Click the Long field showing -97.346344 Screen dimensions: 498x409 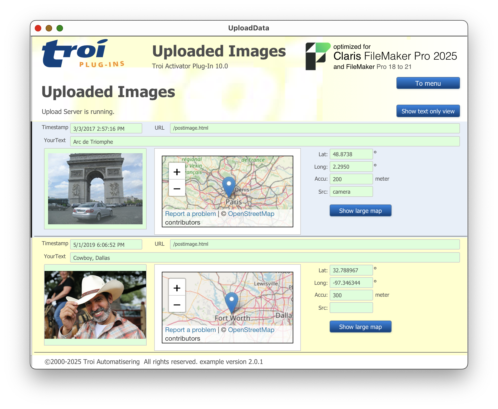(351, 283)
